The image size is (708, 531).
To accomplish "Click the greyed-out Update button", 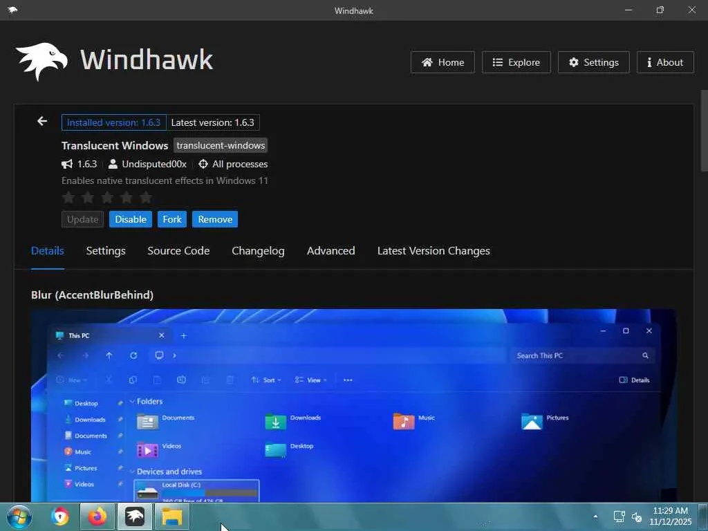I will tap(83, 219).
